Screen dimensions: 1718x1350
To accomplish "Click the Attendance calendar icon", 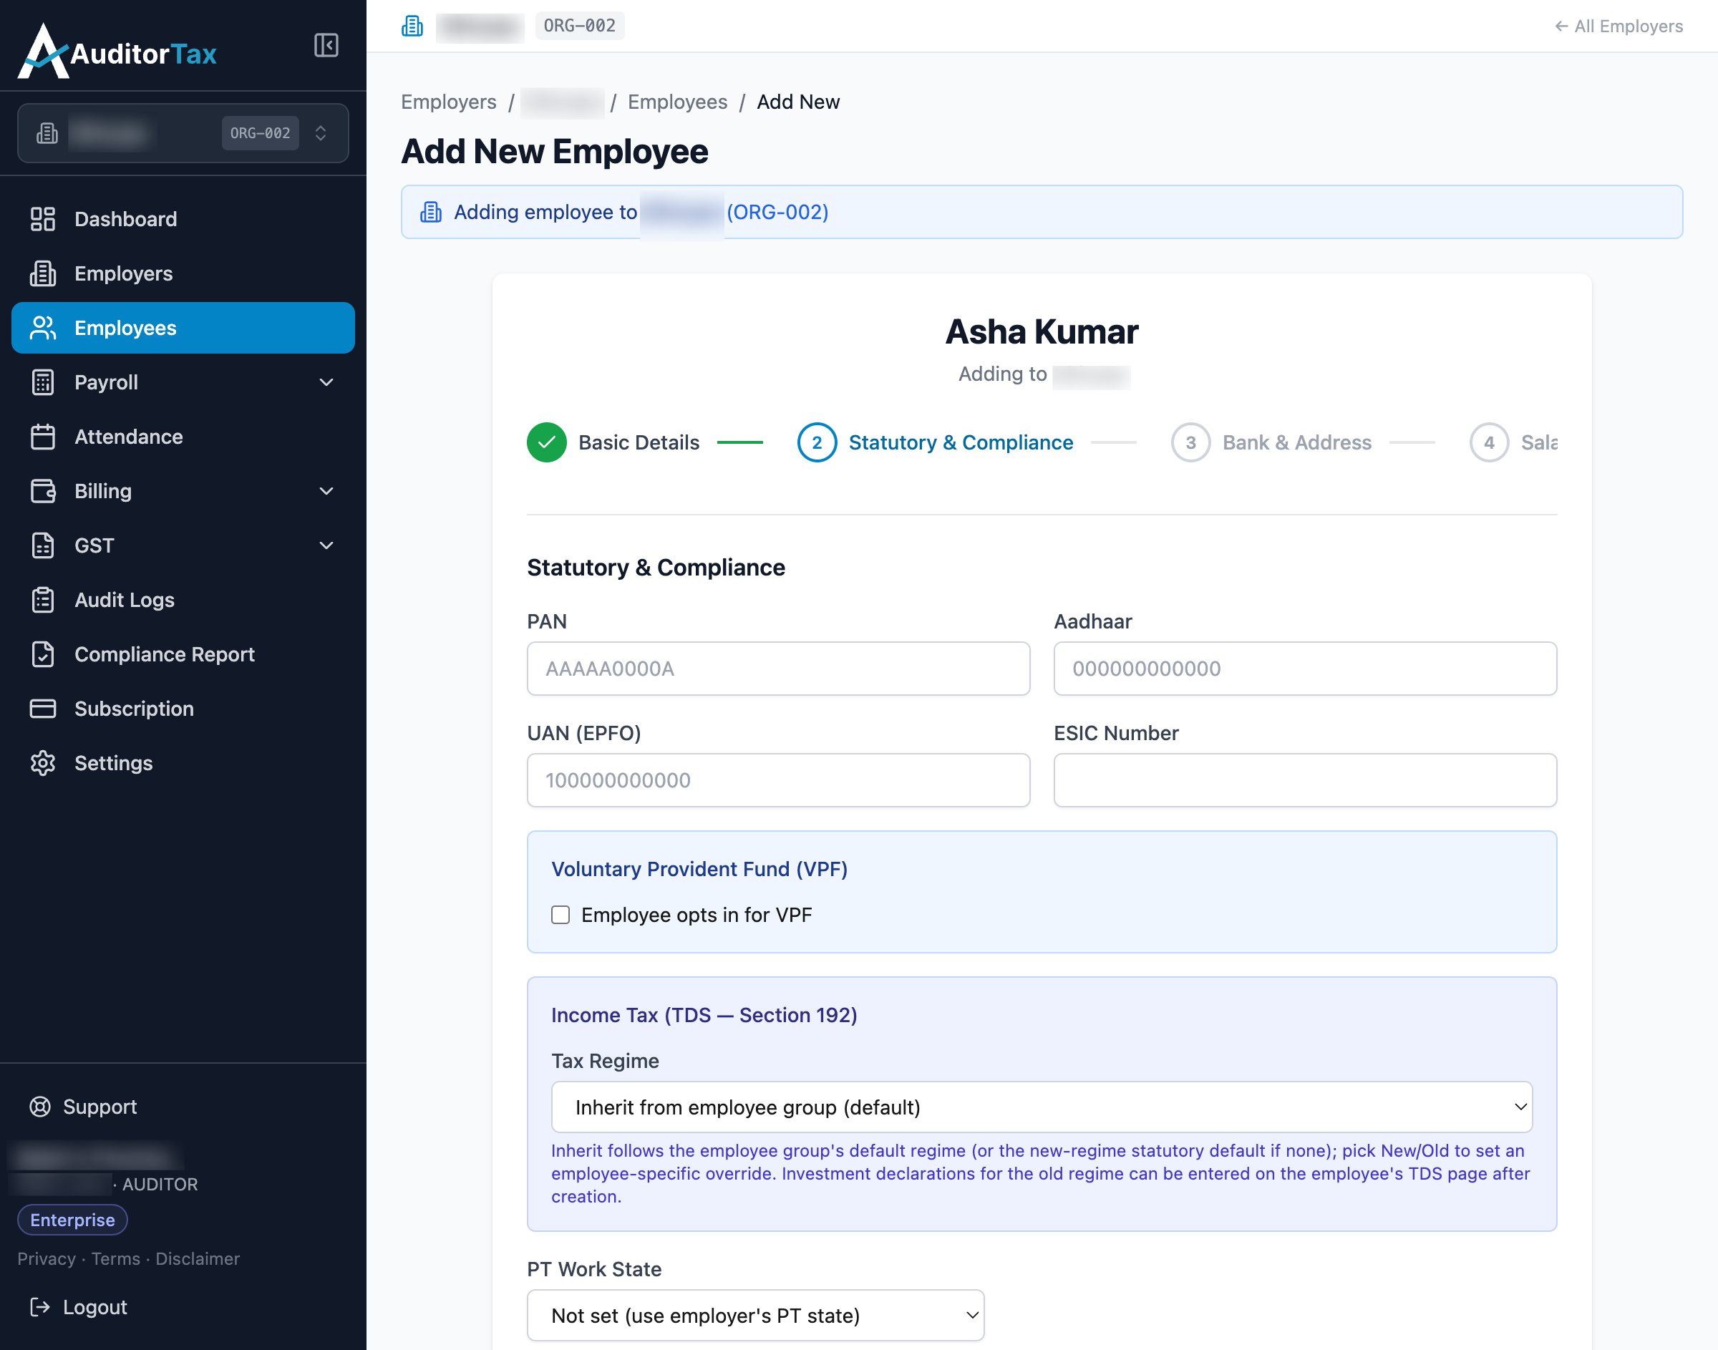I will [x=43, y=437].
